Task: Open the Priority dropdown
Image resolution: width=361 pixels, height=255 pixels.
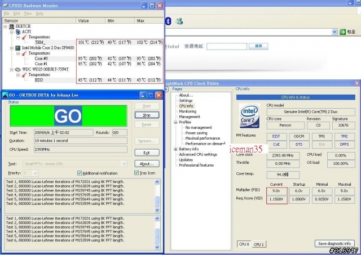Action: [x=35, y=173]
